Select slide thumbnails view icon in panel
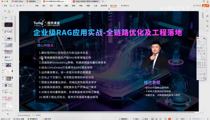This screenshot has width=210, height=120. [9, 11]
